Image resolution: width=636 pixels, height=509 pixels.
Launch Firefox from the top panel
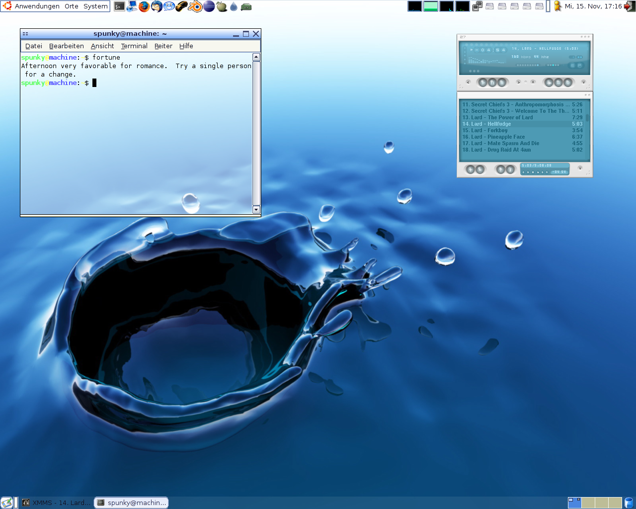point(144,6)
